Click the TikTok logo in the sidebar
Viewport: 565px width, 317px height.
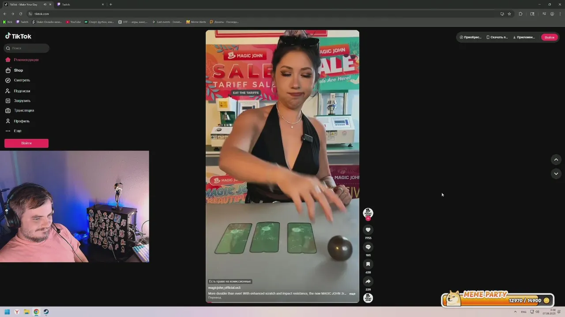coord(18,36)
